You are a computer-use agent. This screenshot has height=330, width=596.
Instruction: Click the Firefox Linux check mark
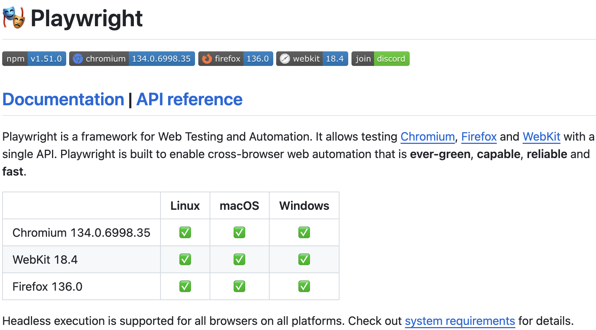[x=185, y=286]
